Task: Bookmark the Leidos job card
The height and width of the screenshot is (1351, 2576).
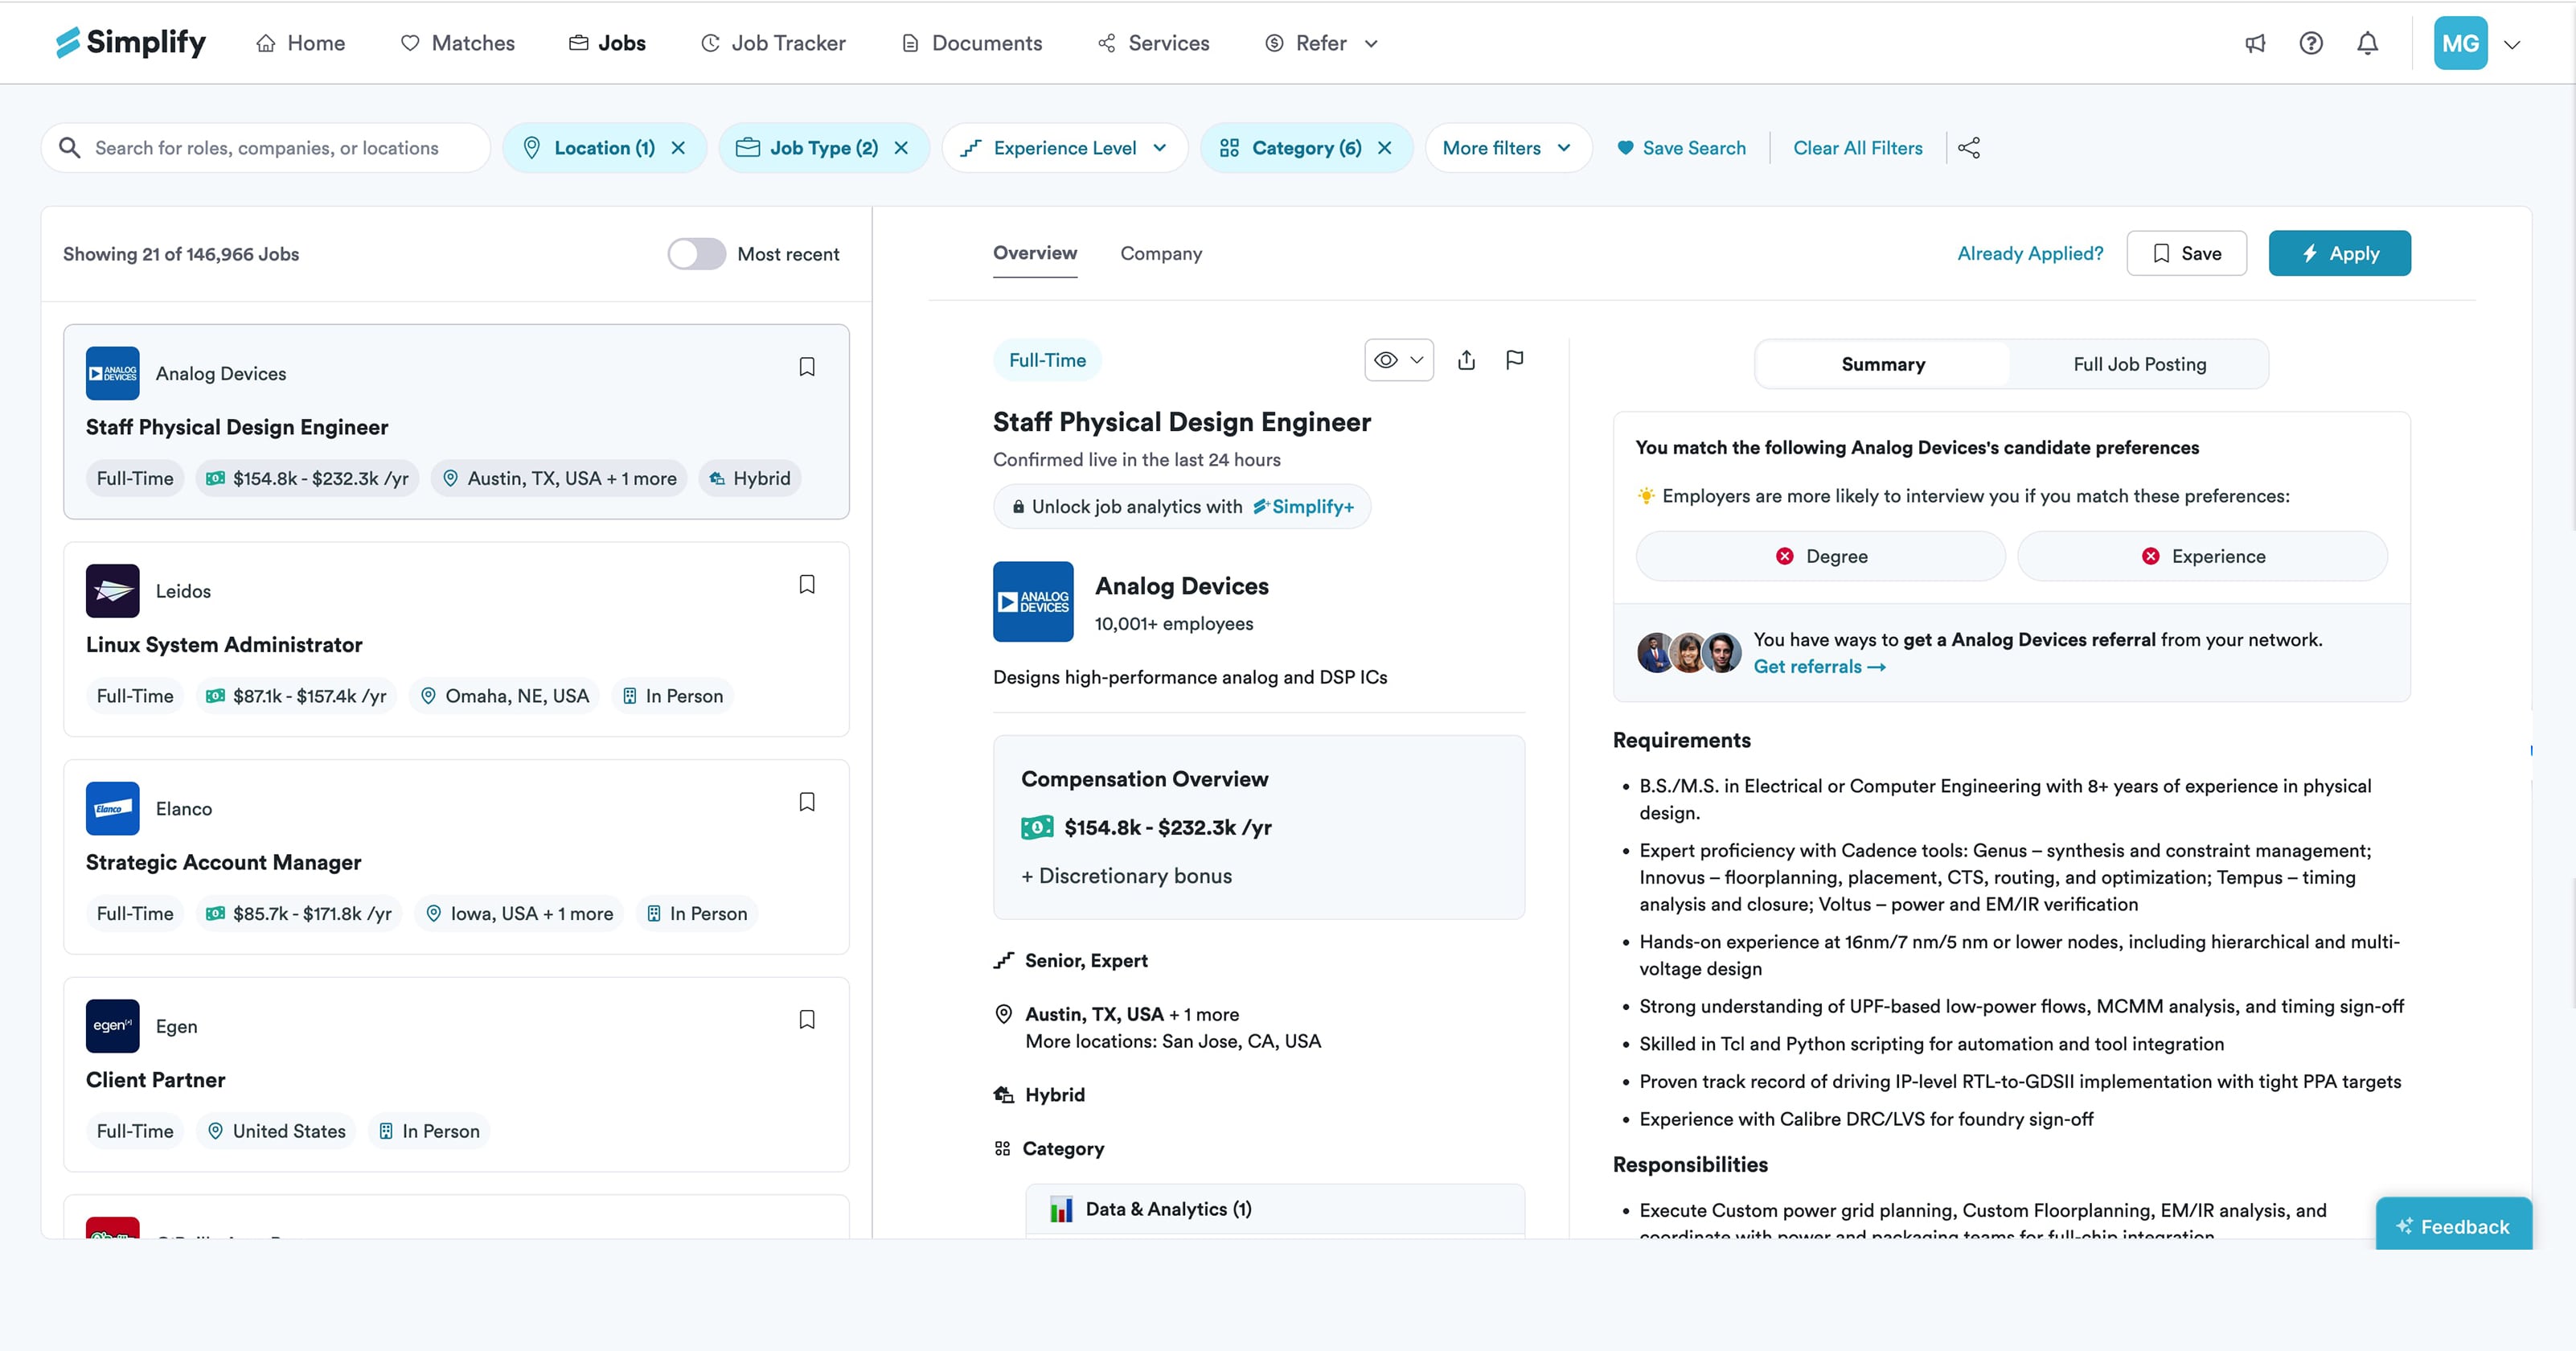Action: [x=807, y=584]
